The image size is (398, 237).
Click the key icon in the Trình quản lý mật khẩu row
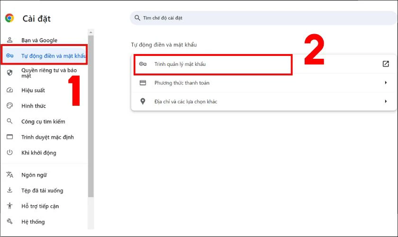point(143,64)
